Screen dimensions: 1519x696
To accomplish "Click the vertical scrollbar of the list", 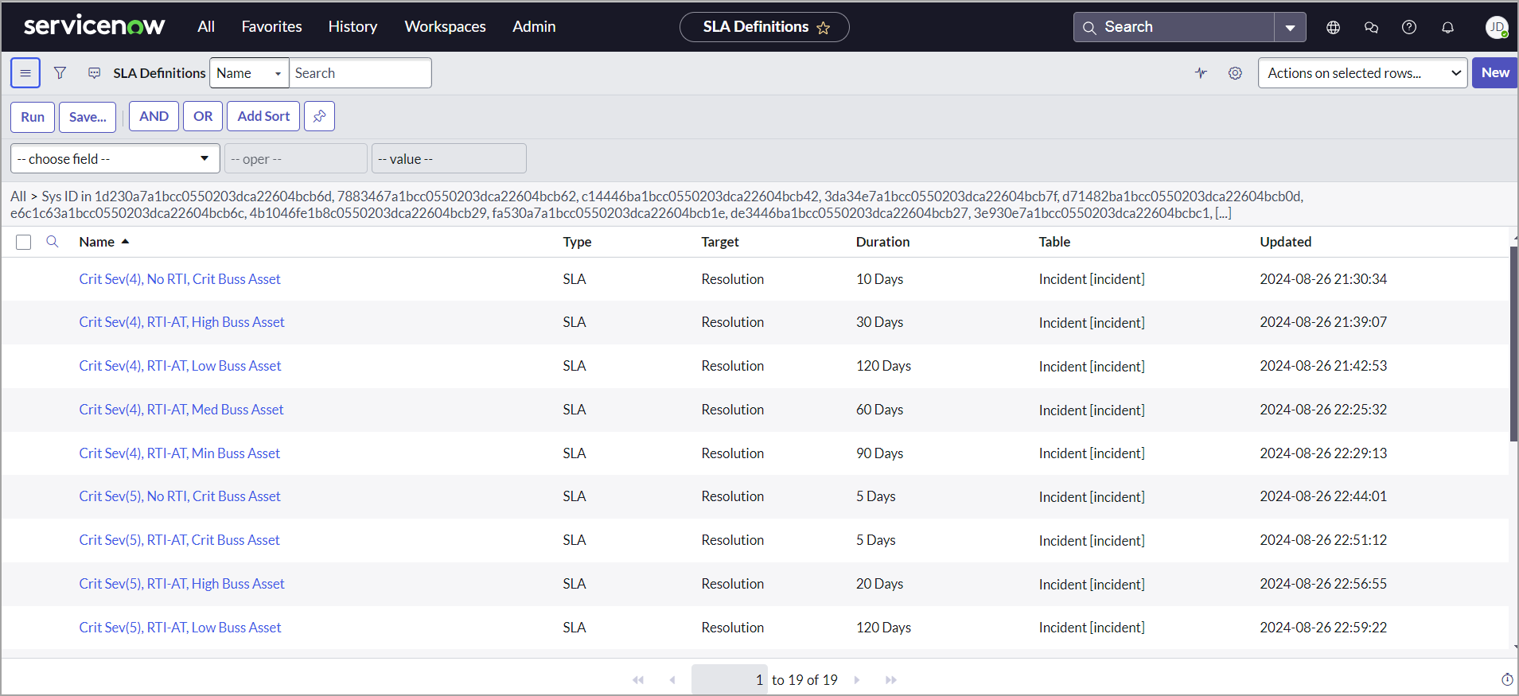I will 1513,344.
